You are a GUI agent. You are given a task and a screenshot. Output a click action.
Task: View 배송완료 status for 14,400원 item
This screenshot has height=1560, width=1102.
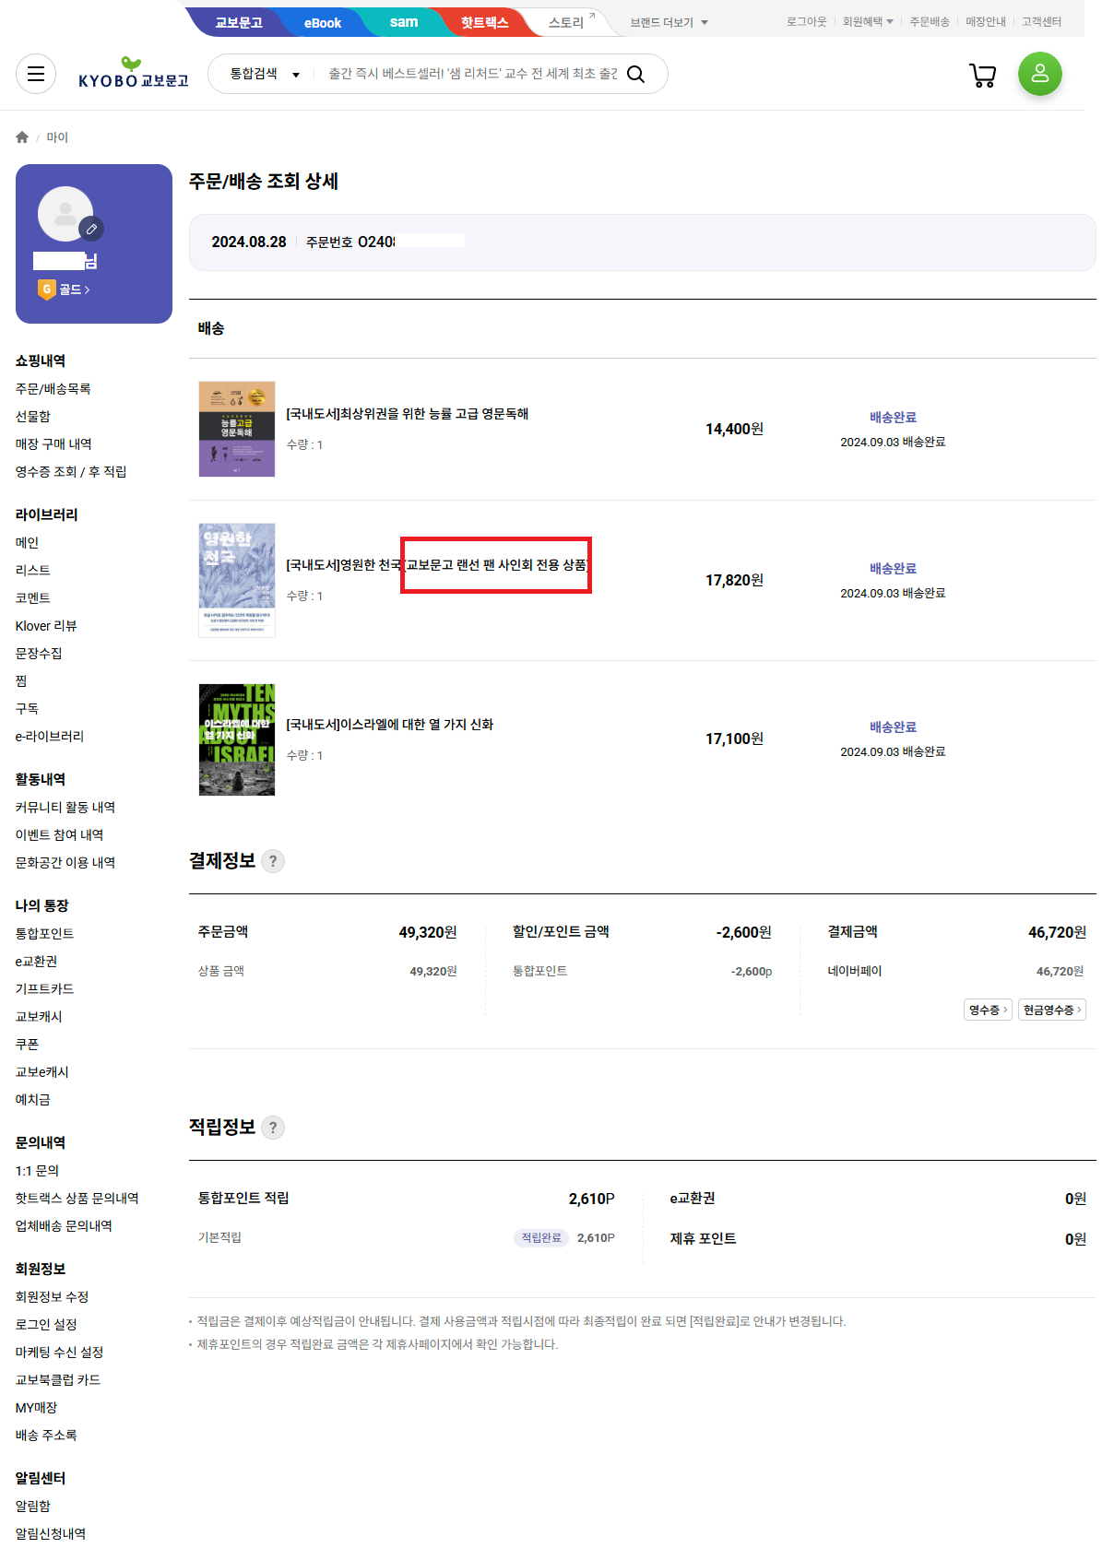(x=893, y=417)
